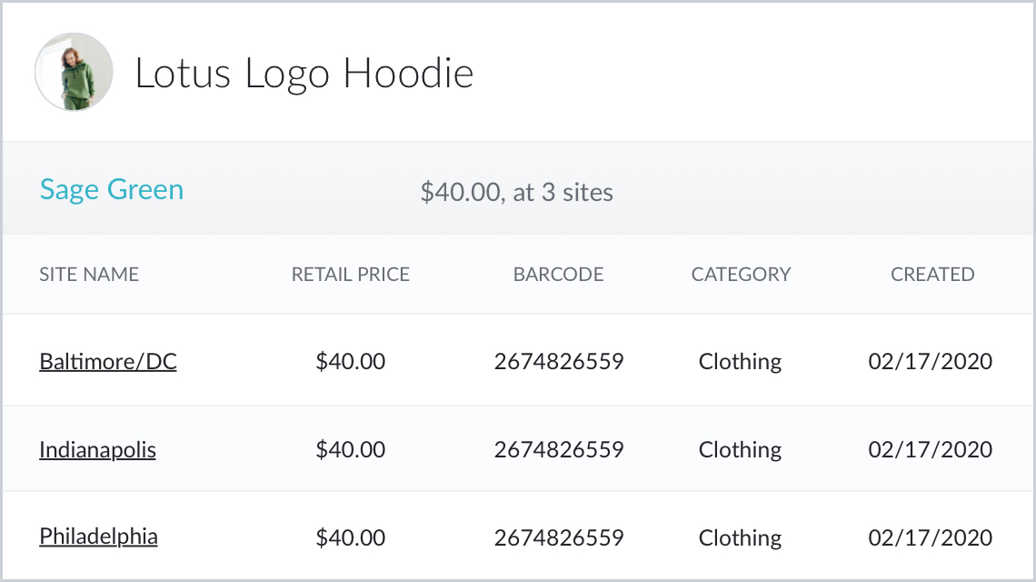
Task: Click the $40.00, at 3 sites summary
Action: tap(516, 193)
